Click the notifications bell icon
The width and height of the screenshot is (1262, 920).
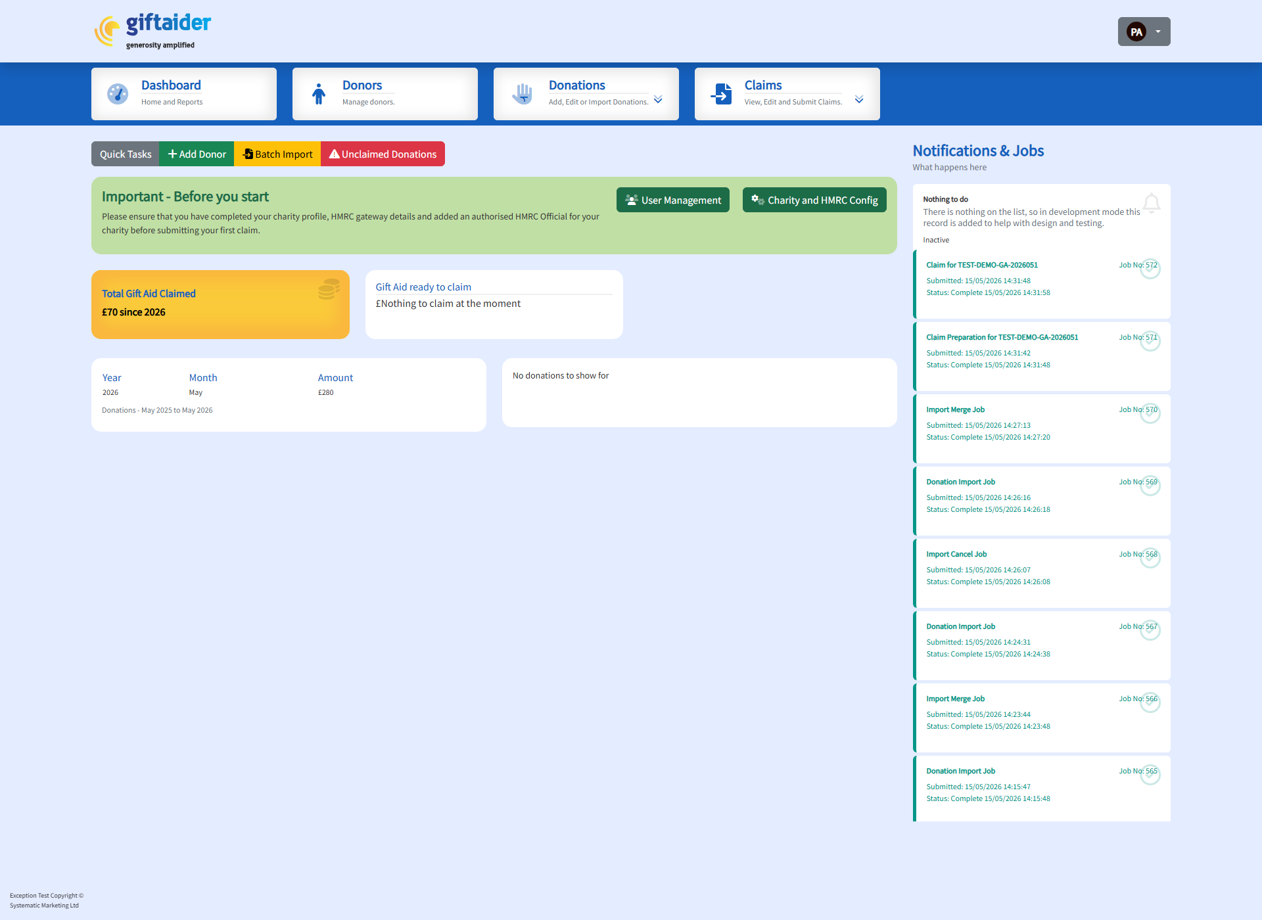coord(1152,203)
